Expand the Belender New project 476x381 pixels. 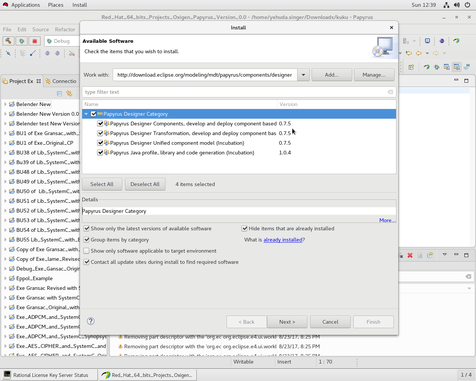click(x=5, y=104)
